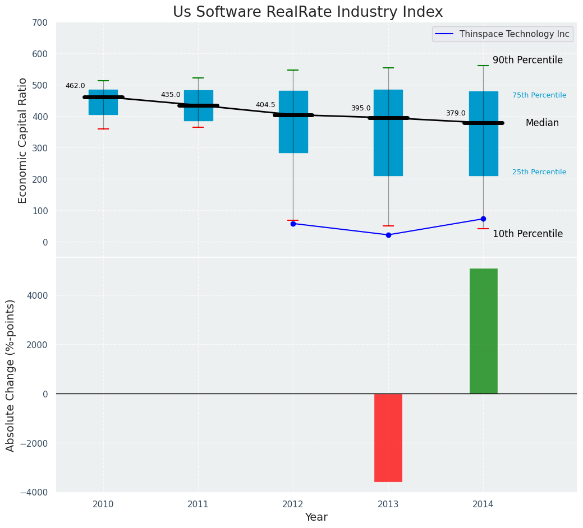
Task: Click the Median annotation label
Action: tap(542, 123)
